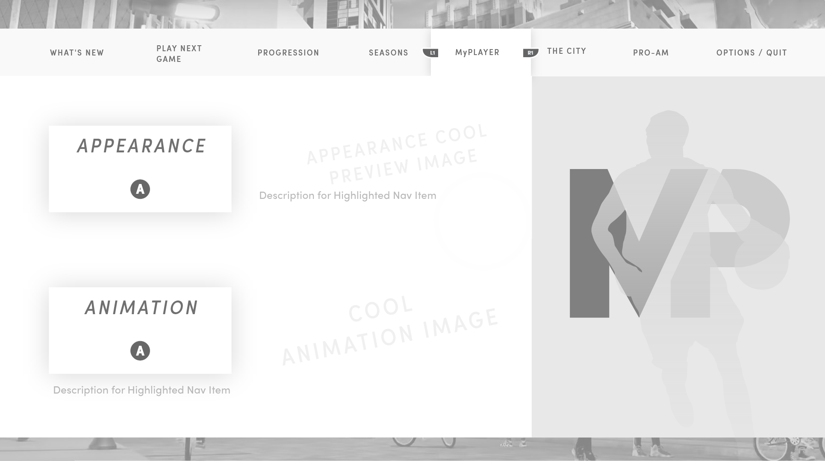Click the description text below the Animation card

pyautogui.click(x=141, y=390)
